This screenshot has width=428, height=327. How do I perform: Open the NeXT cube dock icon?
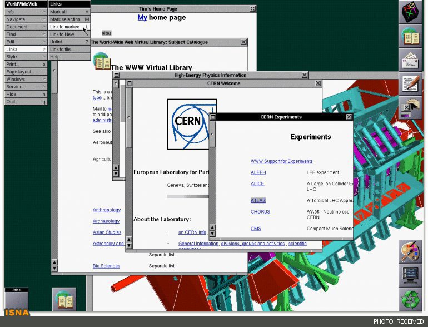pos(411,12)
